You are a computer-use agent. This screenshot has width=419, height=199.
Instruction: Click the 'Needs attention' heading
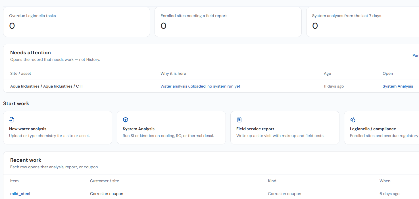click(30, 53)
